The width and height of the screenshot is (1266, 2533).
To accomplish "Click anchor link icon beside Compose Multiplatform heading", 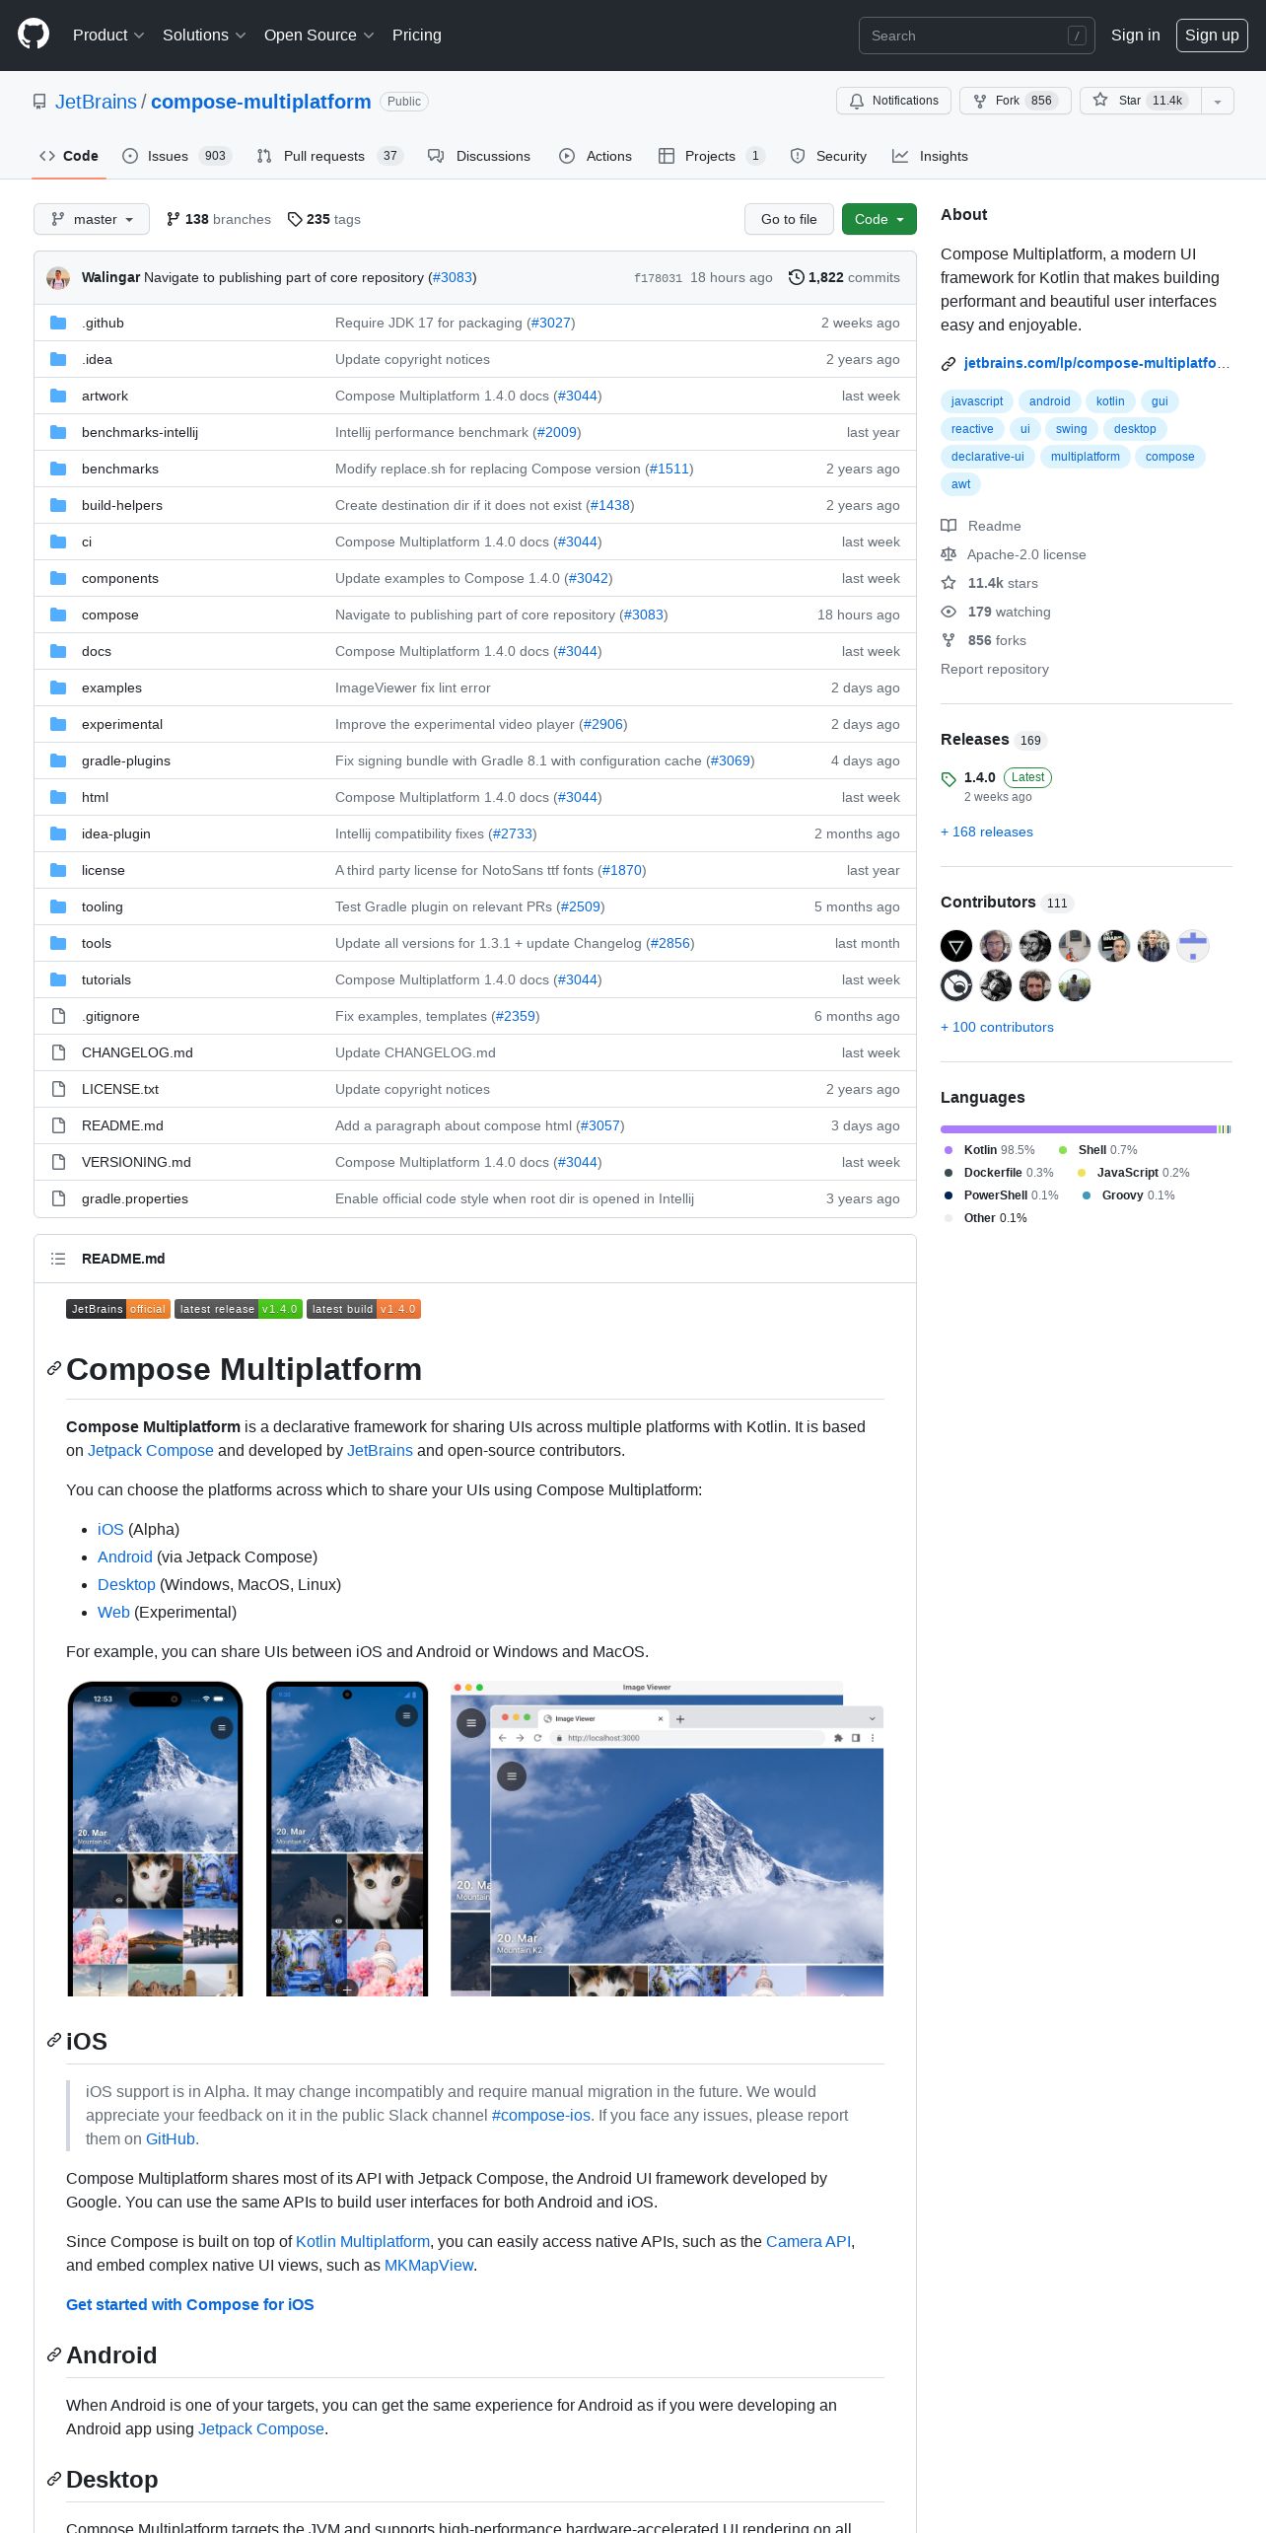I will coord(54,1369).
